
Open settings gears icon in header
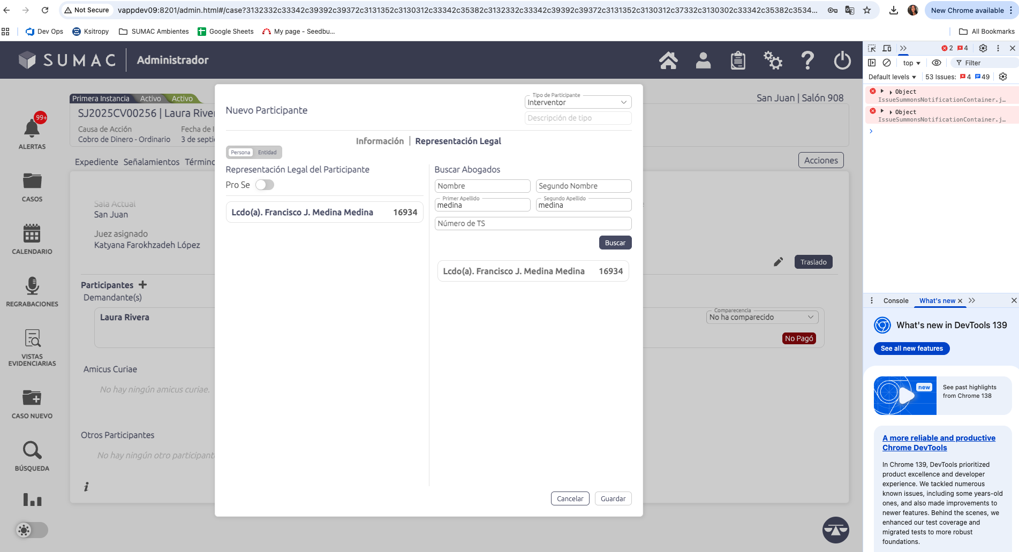773,61
